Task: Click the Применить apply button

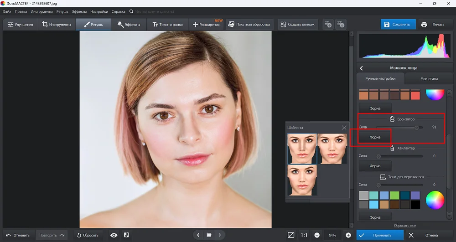Action: (380, 235)
